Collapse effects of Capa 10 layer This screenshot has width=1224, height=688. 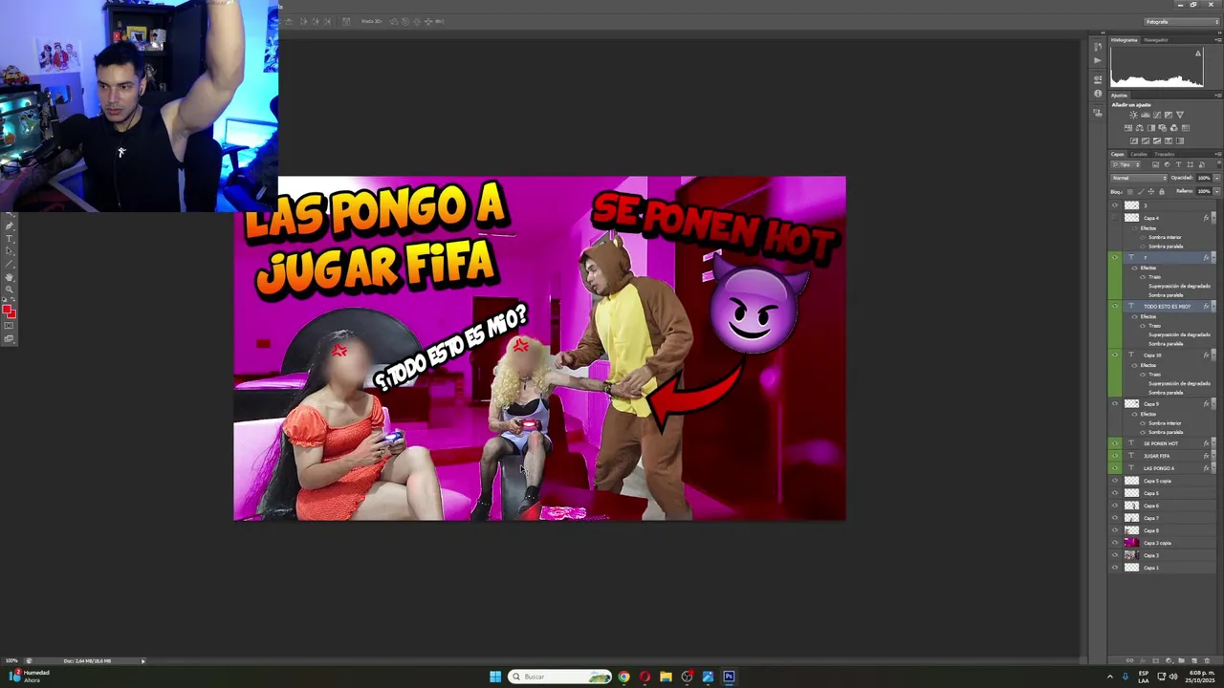click(1213, 355)
